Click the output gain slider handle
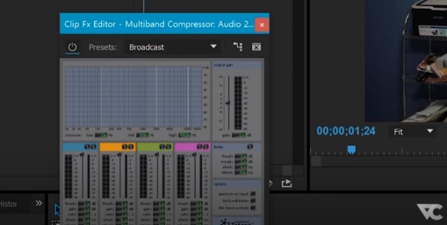 (228, 103)
